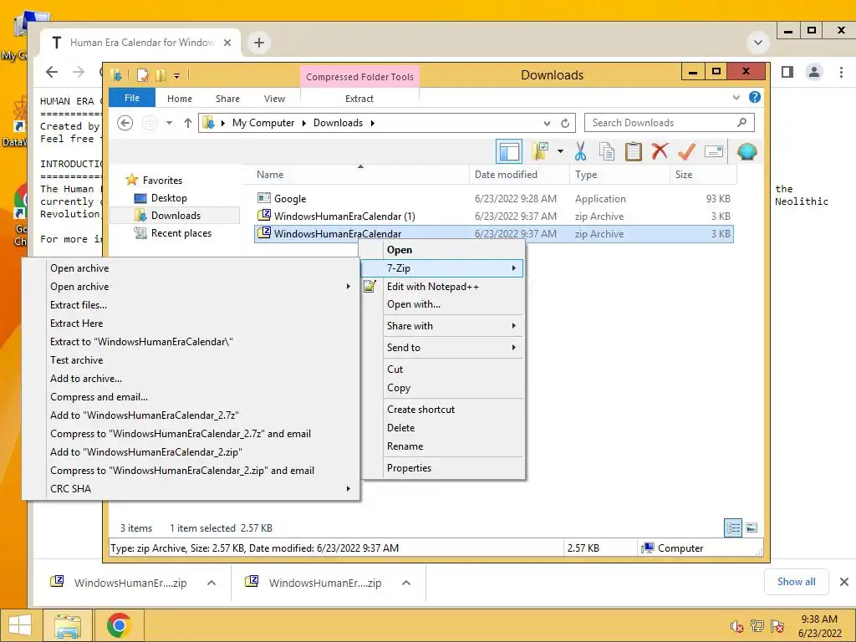The image size is (856, 642).
Task: Click the Favorites heading in sidebar
Action: point(162,181)
